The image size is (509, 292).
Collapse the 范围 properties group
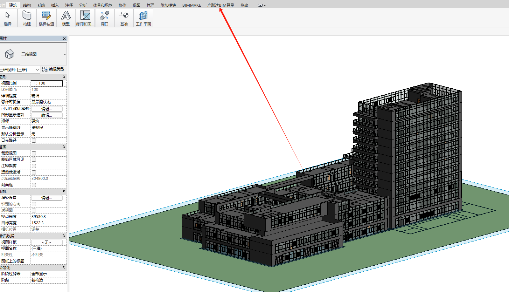pyautogui.click(x=64, y=147)
